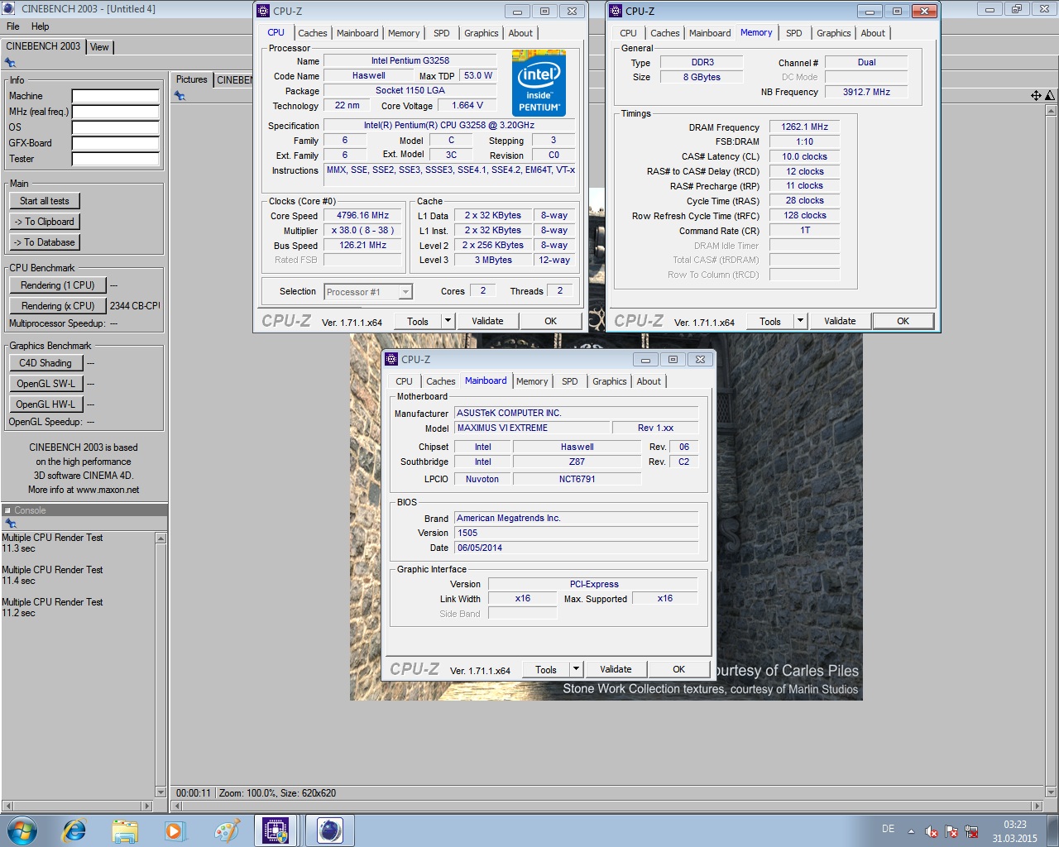Switch to Caches tab in CPU window
1059x847 pixels.
[x=313, y=33]
